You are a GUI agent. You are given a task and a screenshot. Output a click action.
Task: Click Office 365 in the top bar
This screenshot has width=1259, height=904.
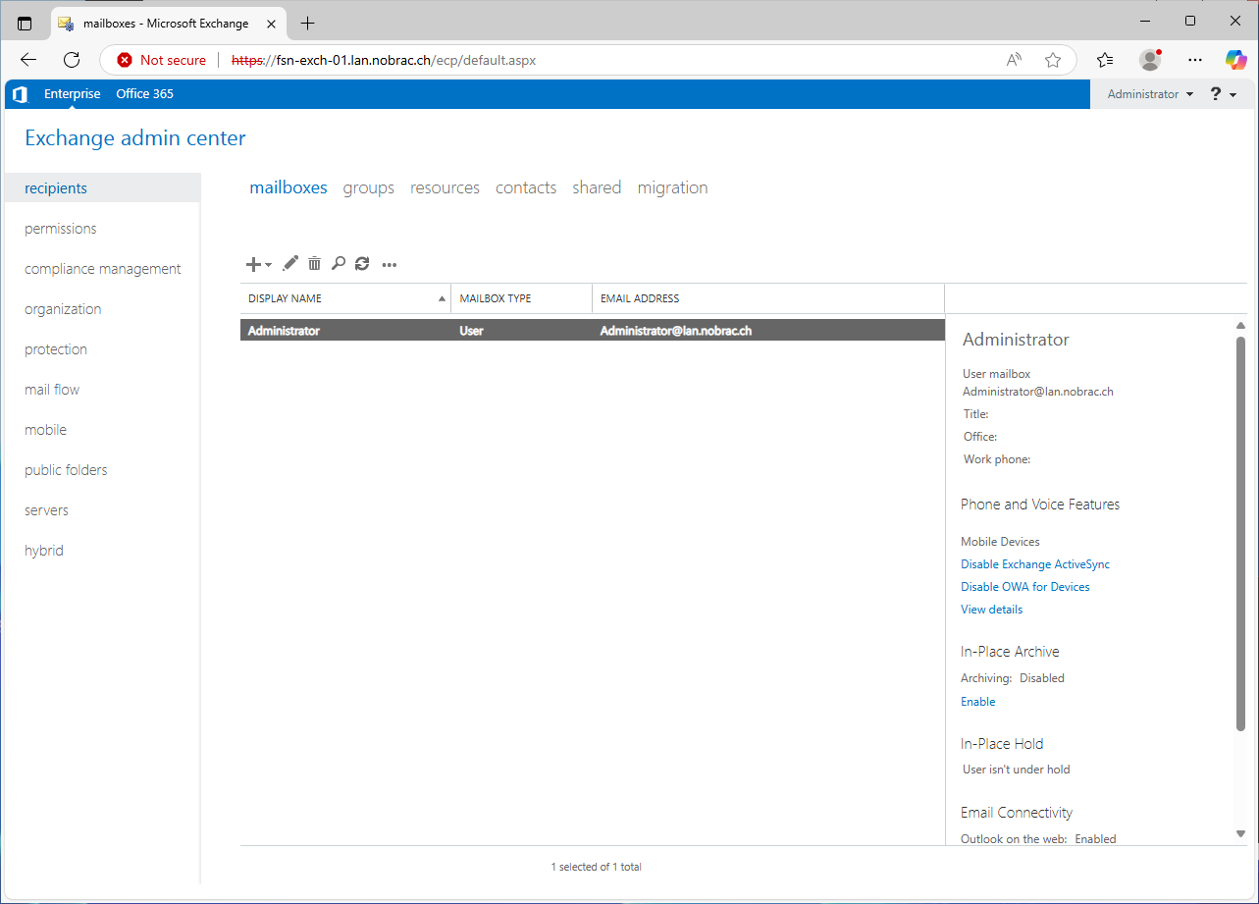click(x=144, y=94)
